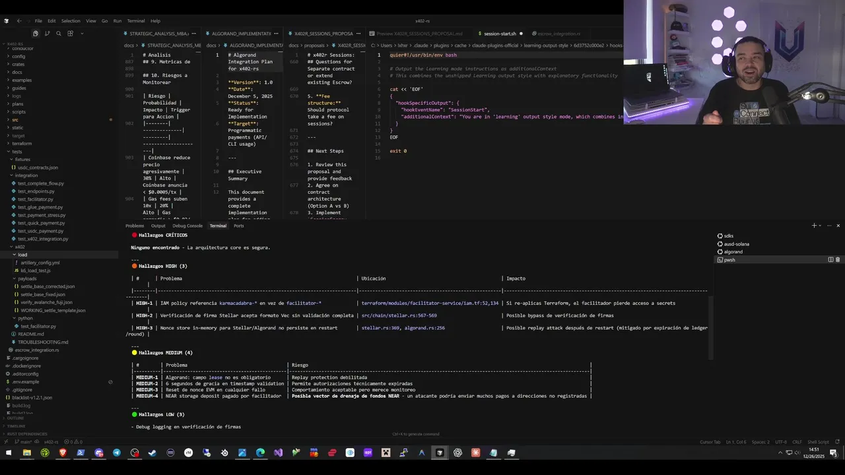Viewport: 845px width, 475px height.
Task: Change the UTF-8 encoding setting
Action: coord(781,442)
